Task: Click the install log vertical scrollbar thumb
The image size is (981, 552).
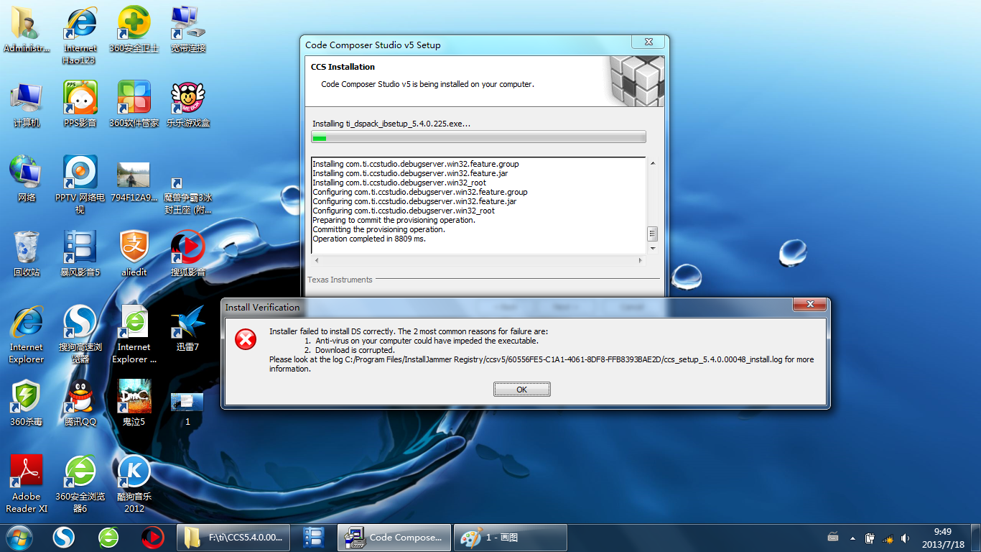Action: point(653,234)
